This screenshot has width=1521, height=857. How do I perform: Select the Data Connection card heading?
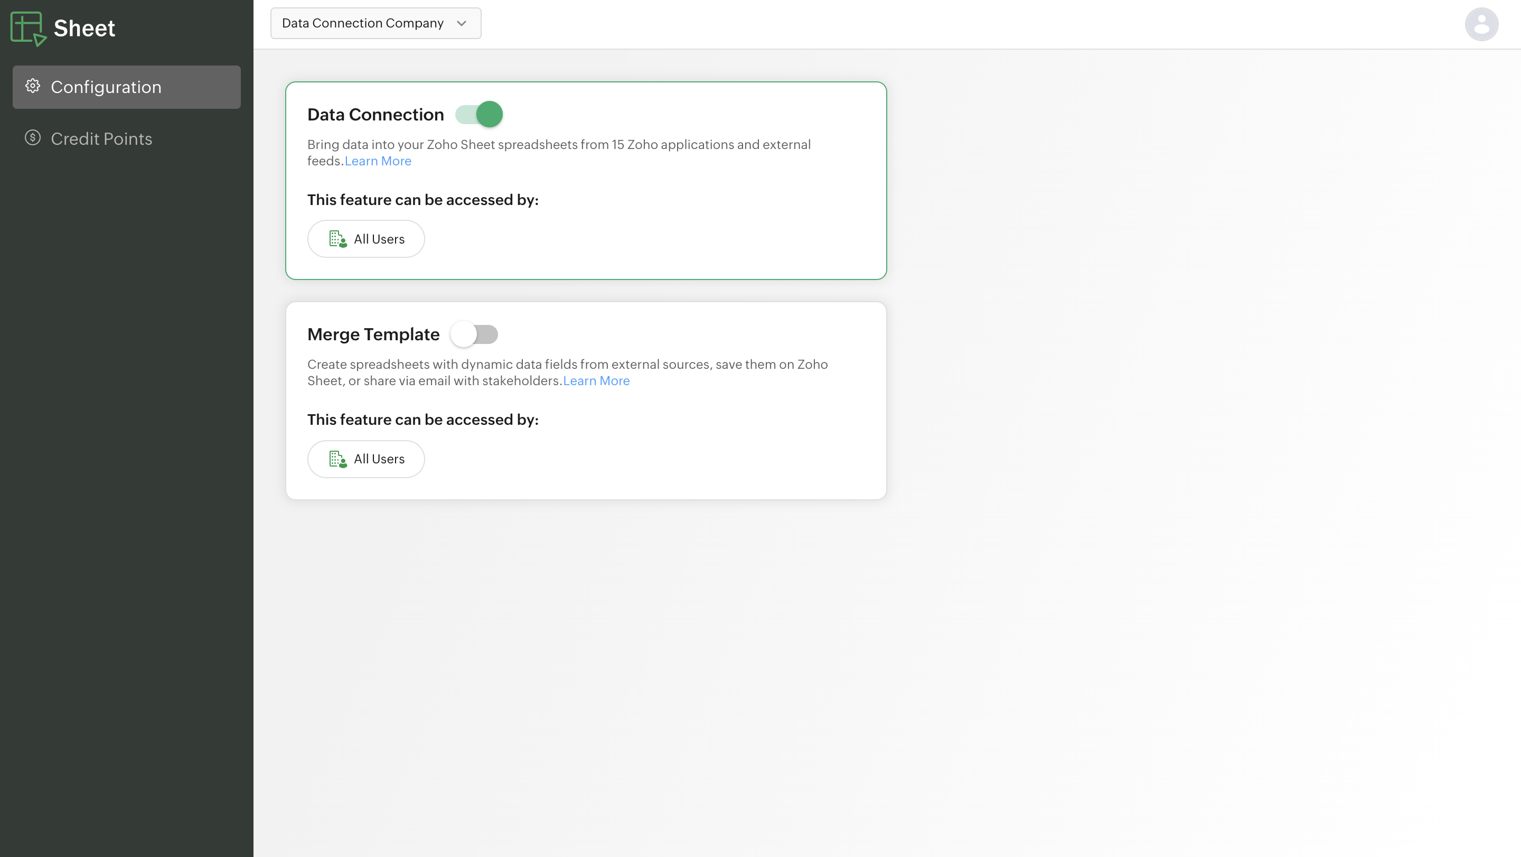(375, 114)
